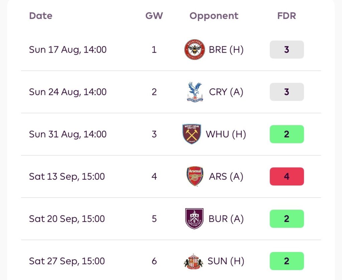Click the grey FDR 3 badge for Brentford
The width and height of the screenshot is (342, 280).
click(x=287, y=50)
